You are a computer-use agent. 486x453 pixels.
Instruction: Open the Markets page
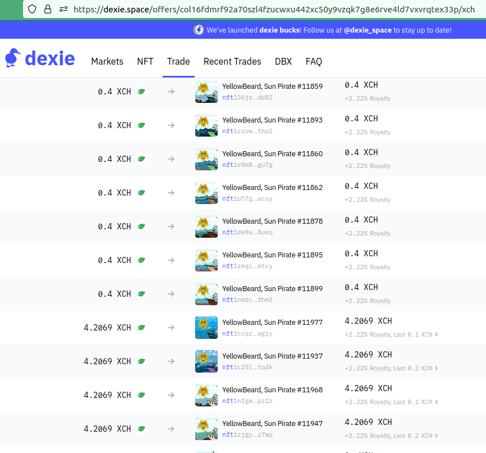107,61
